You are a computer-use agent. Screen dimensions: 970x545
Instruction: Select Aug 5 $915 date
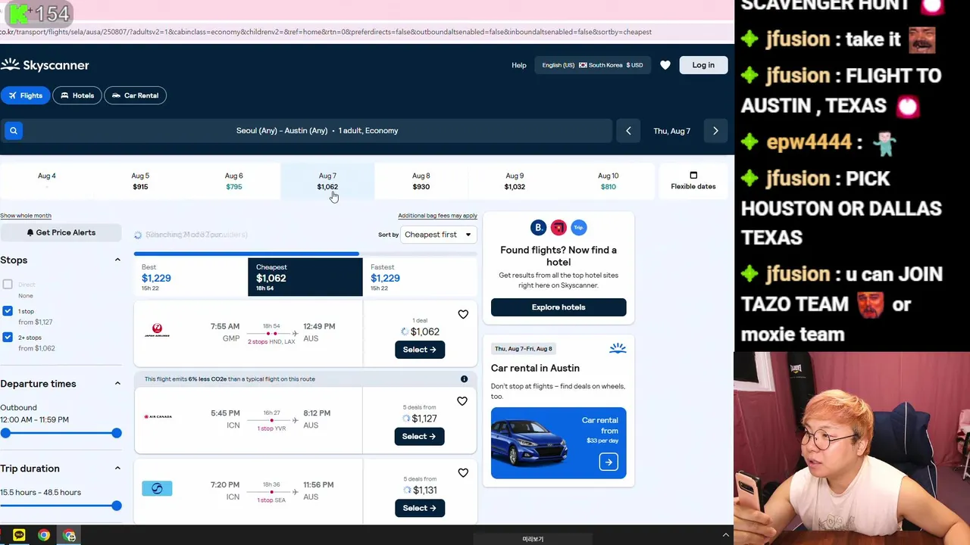pos(140,181)
